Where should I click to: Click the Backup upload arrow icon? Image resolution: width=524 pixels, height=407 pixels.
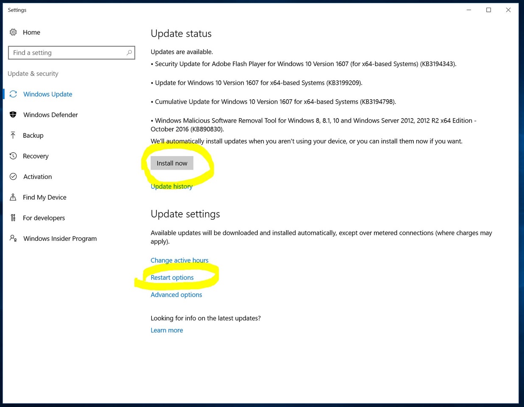point(13,135)
